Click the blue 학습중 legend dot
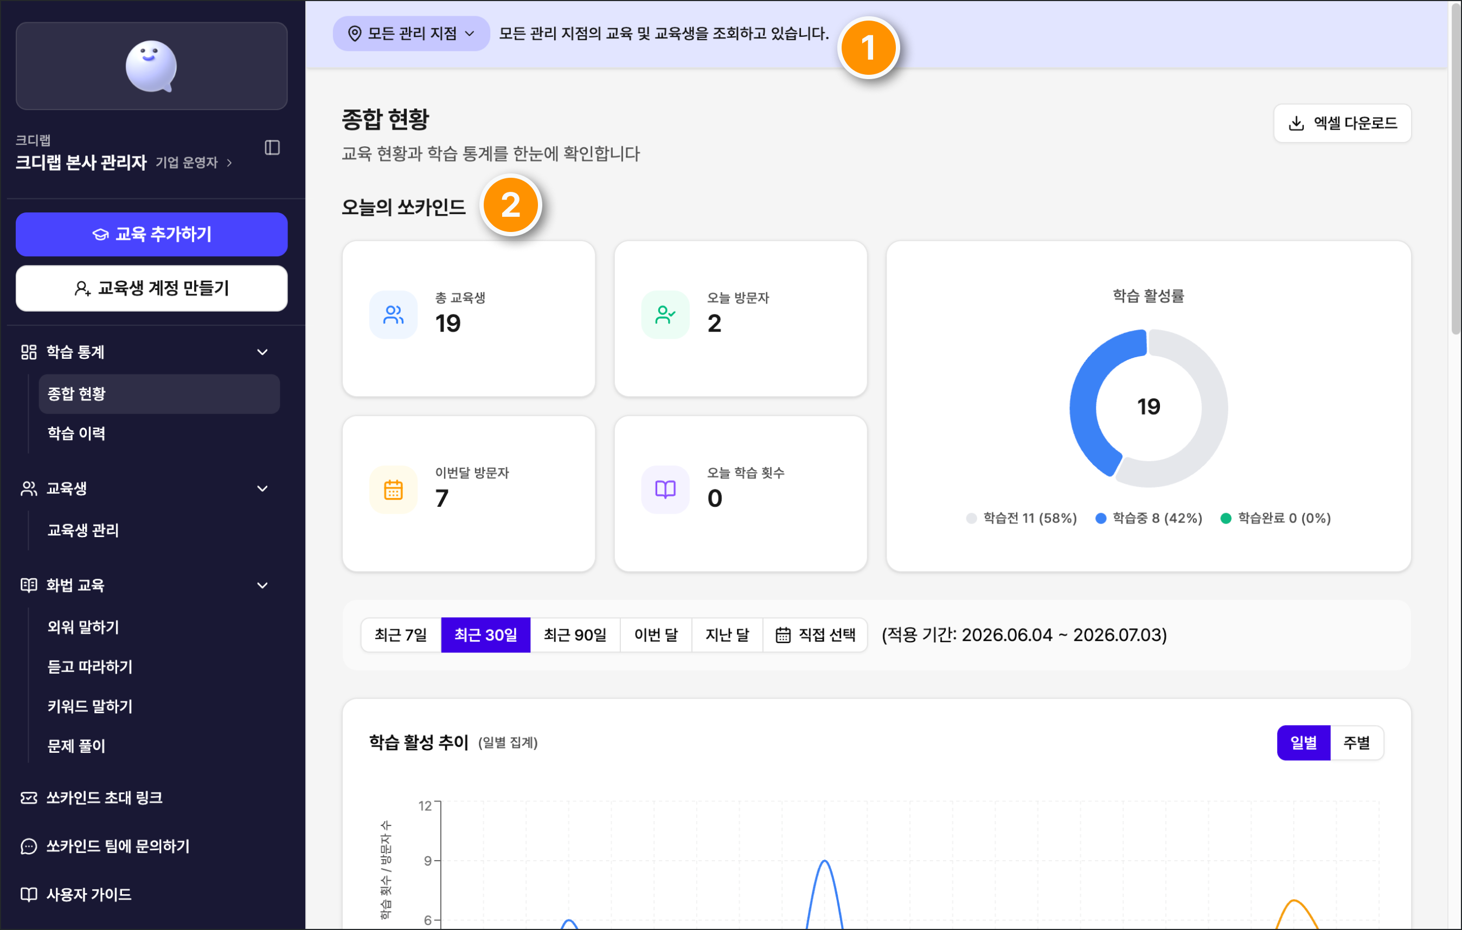Viewport: 1462px width, 930px height. coord(1101,518)
